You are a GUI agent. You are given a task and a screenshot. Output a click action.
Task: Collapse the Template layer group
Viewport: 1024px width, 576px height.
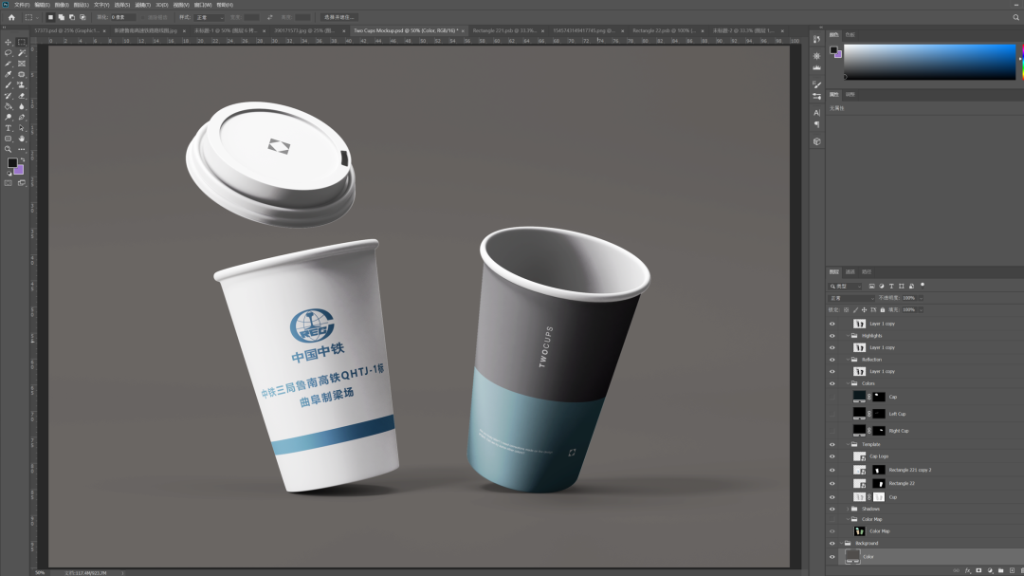point(848,444)
